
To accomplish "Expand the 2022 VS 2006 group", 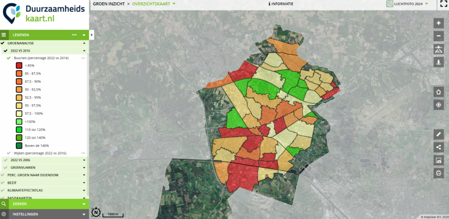I will 84,160.
